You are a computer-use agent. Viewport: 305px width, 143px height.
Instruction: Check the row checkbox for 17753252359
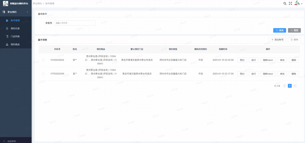point(43,74)
